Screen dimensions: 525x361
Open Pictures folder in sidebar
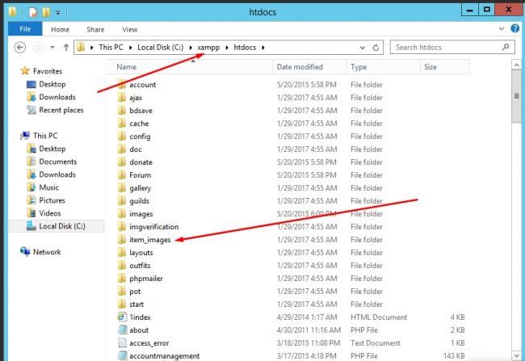pos(52,200)
